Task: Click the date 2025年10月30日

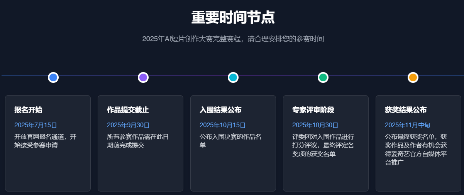Action: click(315, 125)
